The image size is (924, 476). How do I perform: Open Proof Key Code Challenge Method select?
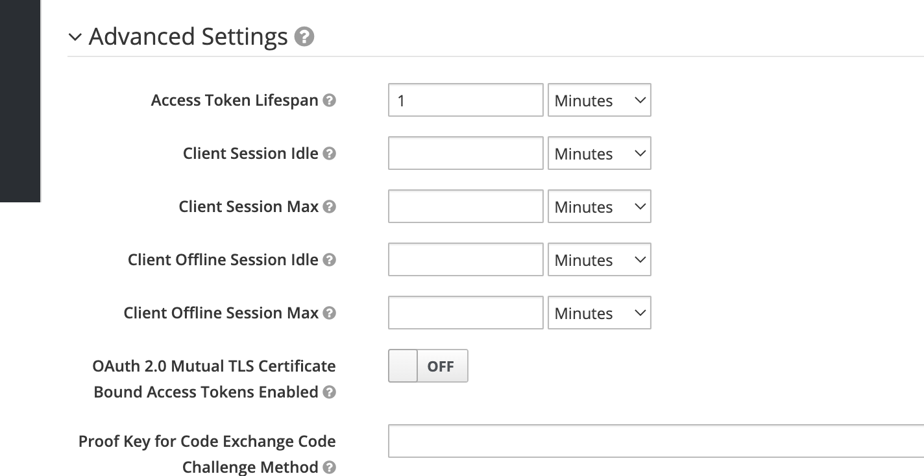click(656, 442)
